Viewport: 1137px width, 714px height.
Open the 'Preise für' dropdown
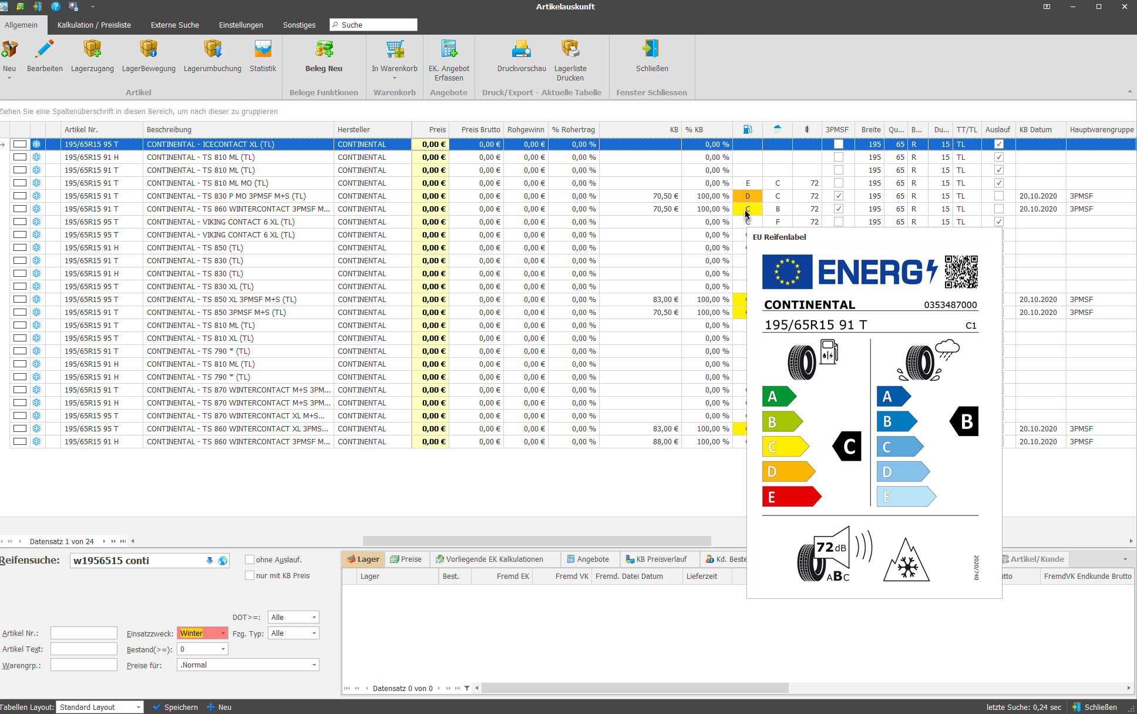tap(314, 665)
